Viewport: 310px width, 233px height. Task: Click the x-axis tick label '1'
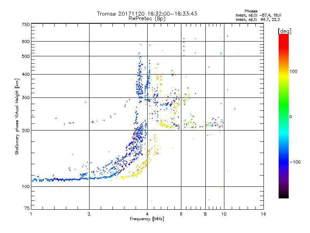[x=31, y=214]
